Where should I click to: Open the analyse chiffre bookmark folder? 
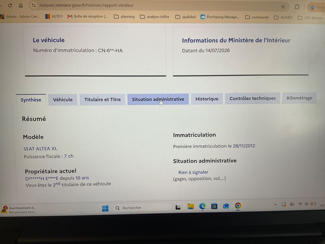[154, 17]
